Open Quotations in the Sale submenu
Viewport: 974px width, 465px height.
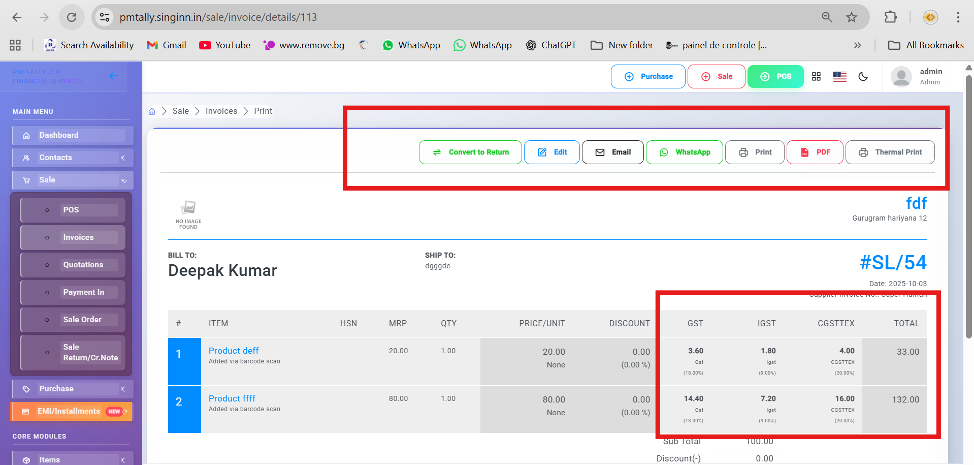(83, 265)
